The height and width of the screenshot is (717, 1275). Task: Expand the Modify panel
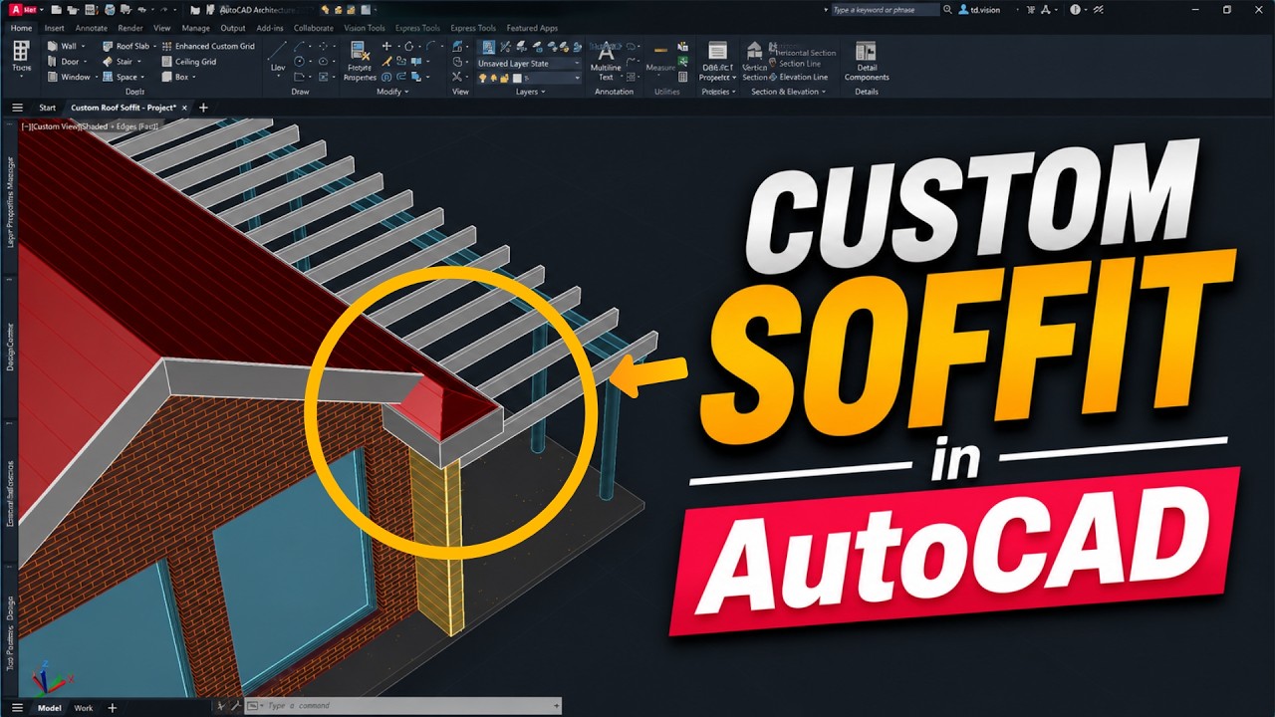pyautogui.click(x=392, y=92)
